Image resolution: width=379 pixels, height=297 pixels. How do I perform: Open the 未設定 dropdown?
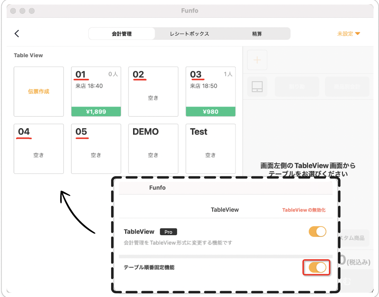[349, 34]
